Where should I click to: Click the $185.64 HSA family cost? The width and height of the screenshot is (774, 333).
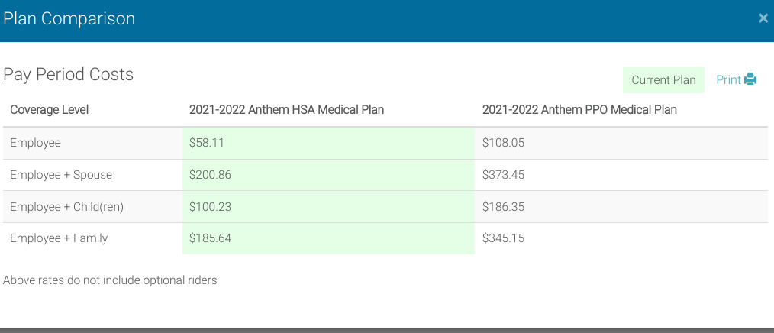210,238
